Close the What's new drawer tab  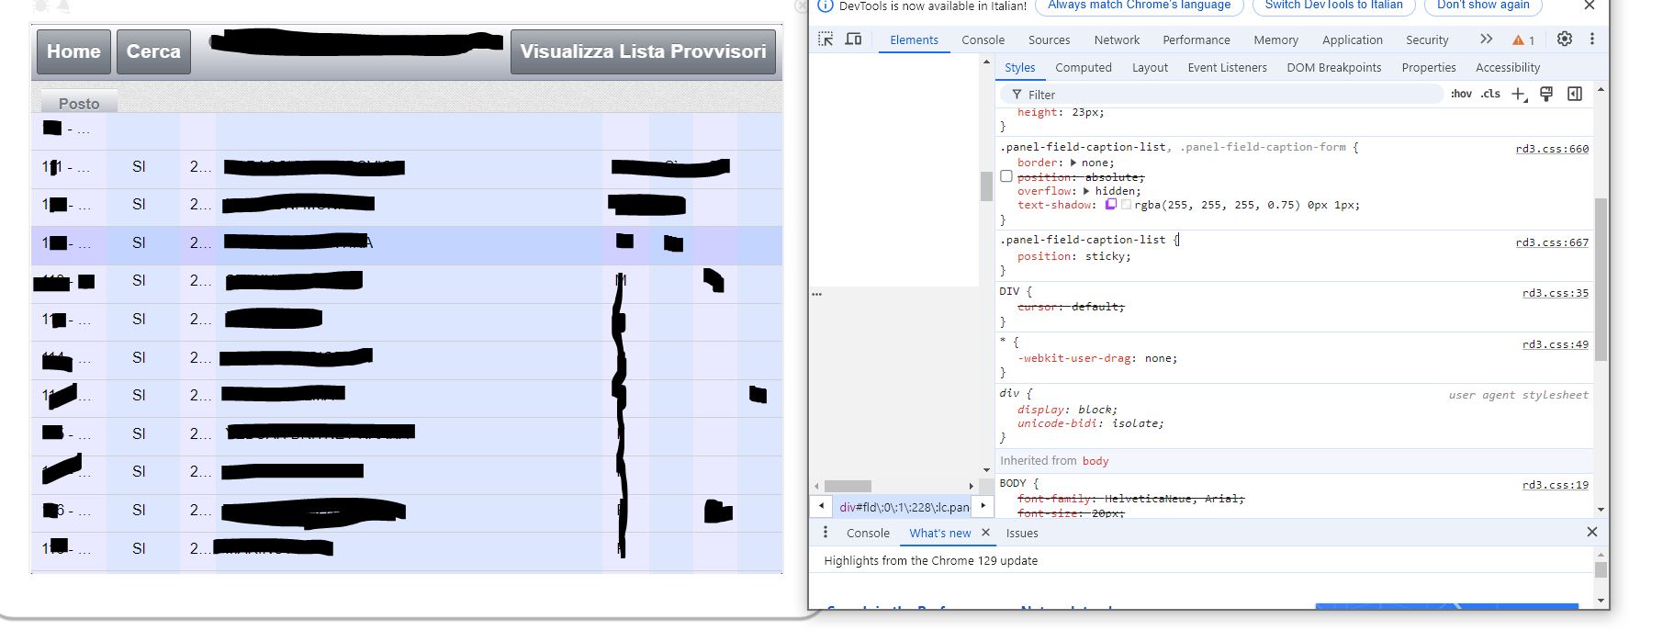pyautogui.click(x=985, y=533)
